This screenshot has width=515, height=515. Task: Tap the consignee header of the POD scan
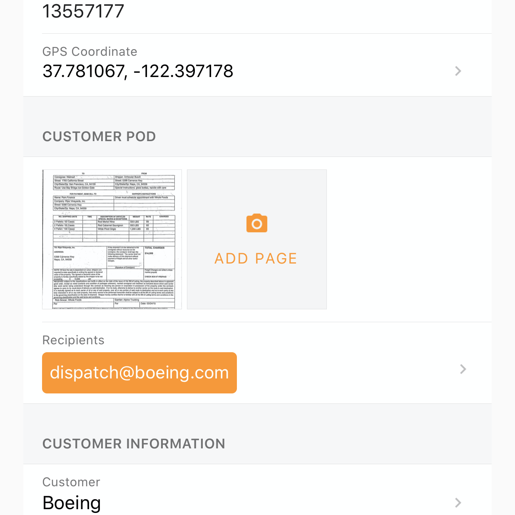click(x=83, y=182)
